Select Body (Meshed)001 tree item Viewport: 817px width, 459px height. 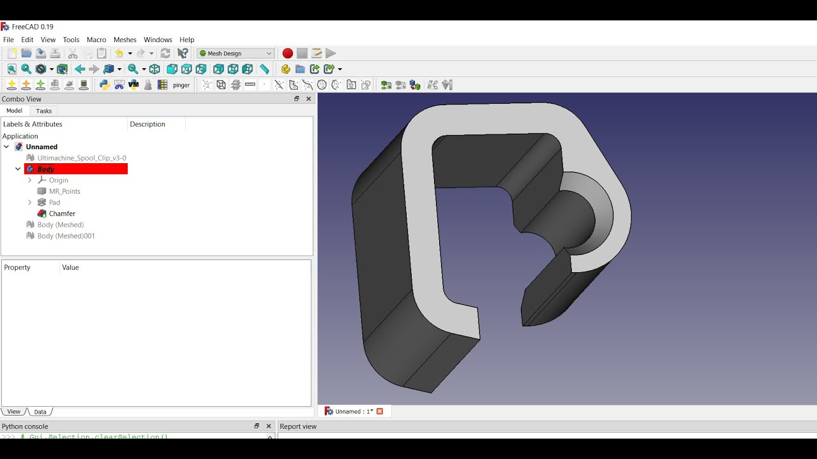[x=66, y=236]
